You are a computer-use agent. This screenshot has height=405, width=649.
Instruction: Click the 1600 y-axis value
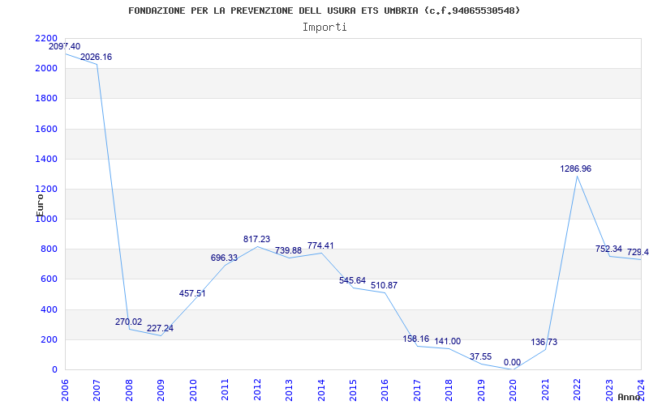click(x=46, y=129)
